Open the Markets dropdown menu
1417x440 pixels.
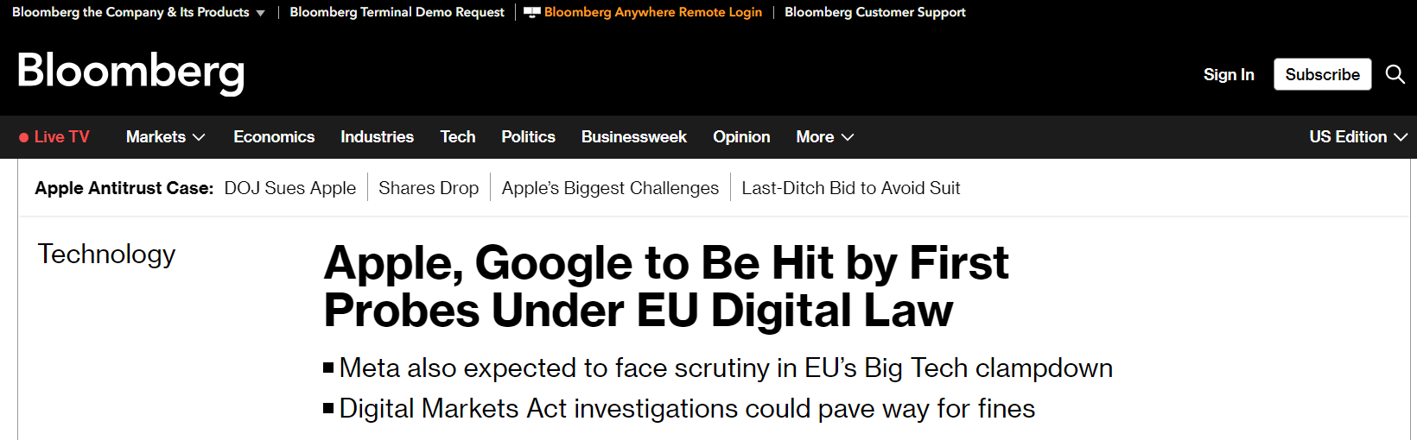pos(165,137)
